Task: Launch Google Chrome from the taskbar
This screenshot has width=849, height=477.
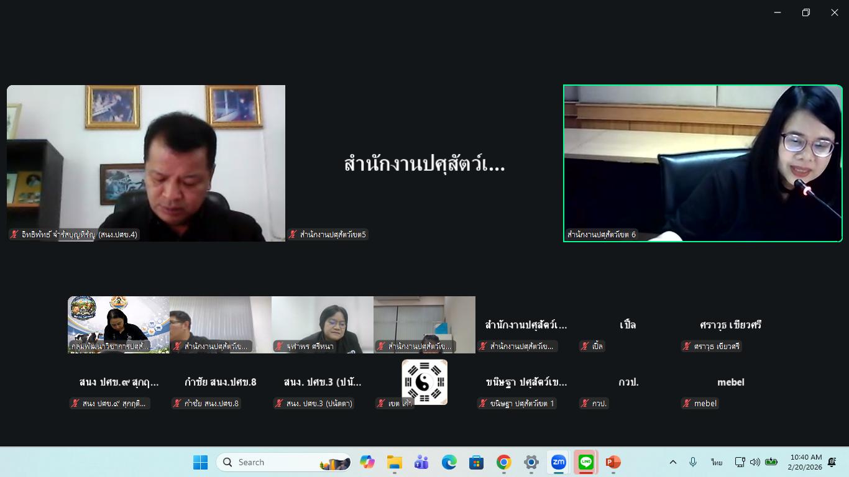Action: (x=503, y=462)
